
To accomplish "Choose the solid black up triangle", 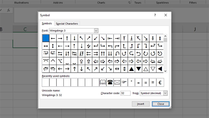I will click(x=131, y=69).
